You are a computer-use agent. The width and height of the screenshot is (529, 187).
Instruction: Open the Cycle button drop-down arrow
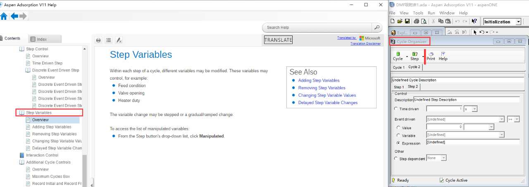click(407, 57)
